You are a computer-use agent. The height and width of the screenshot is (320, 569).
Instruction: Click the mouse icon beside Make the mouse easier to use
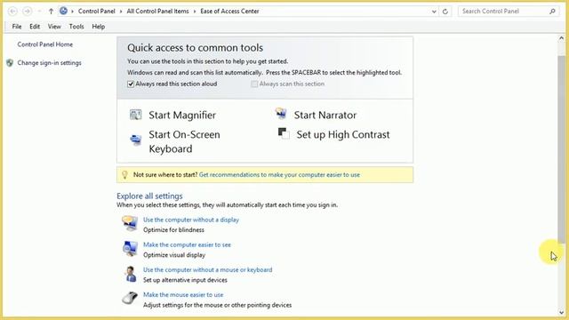point(130,298)
